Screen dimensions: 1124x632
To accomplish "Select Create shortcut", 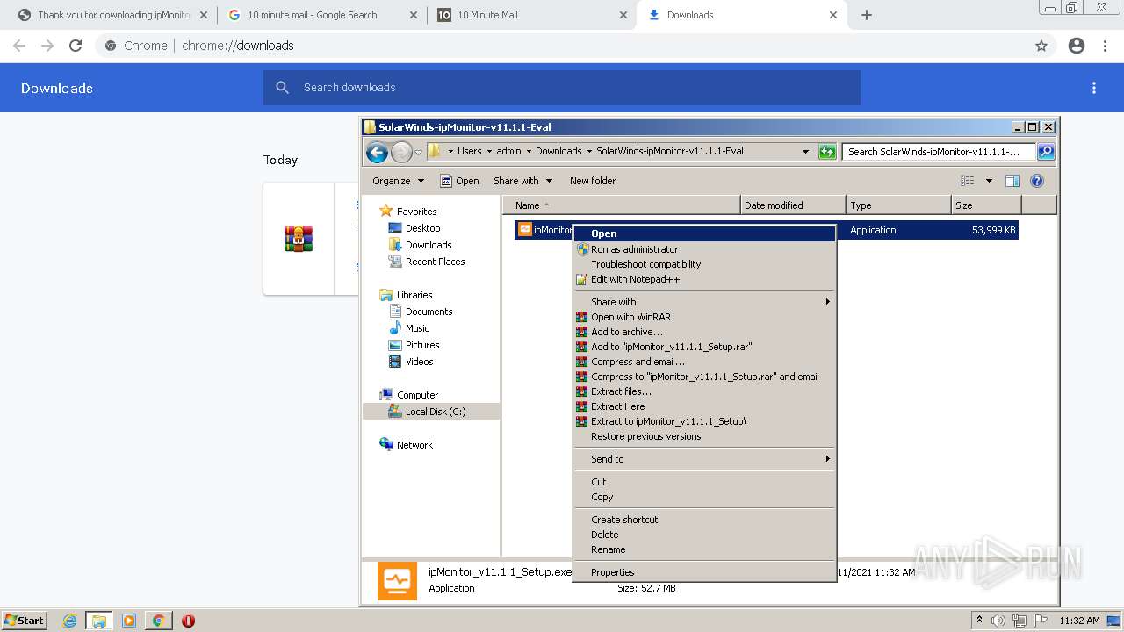I will click(704, 520).
